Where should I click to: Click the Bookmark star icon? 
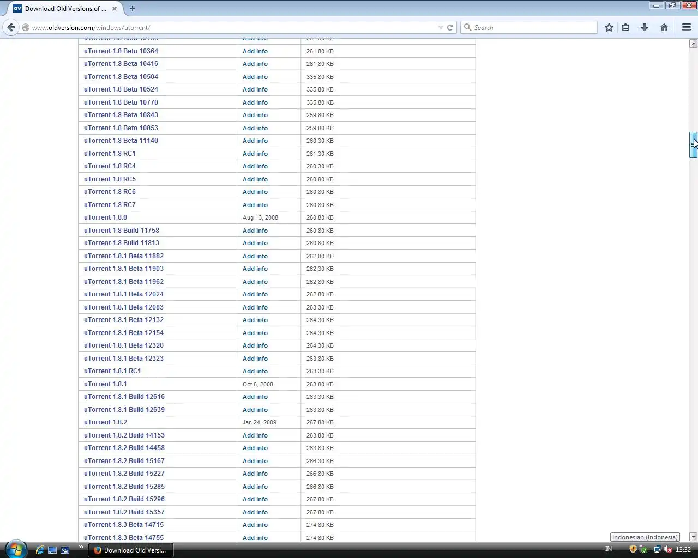click(x=609, y=27)
